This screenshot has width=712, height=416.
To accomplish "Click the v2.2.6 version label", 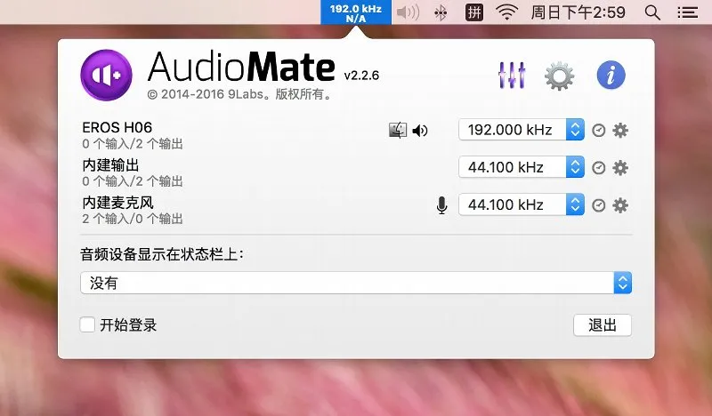I will (x=361, y=76).
